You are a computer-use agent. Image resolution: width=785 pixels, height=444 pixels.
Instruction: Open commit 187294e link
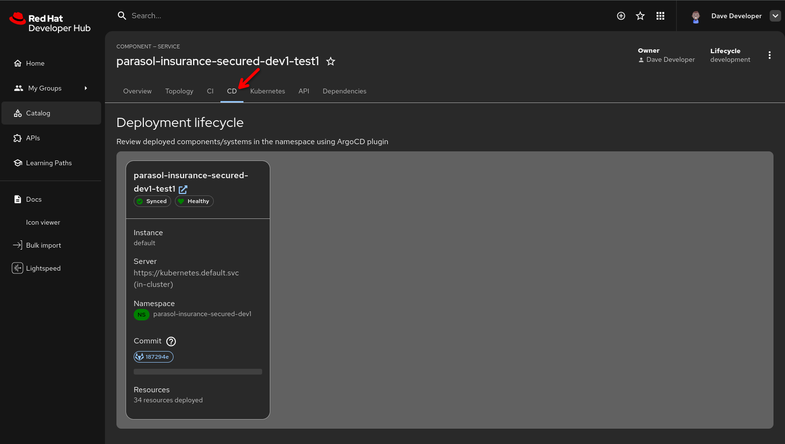(153, 356)
